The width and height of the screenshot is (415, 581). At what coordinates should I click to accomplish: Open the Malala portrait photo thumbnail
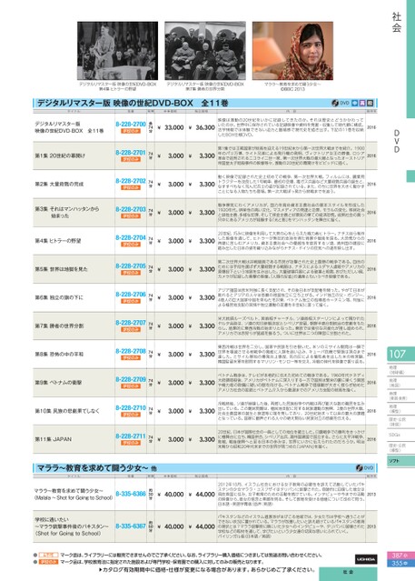pyautogui.click(x=292, y=50)
